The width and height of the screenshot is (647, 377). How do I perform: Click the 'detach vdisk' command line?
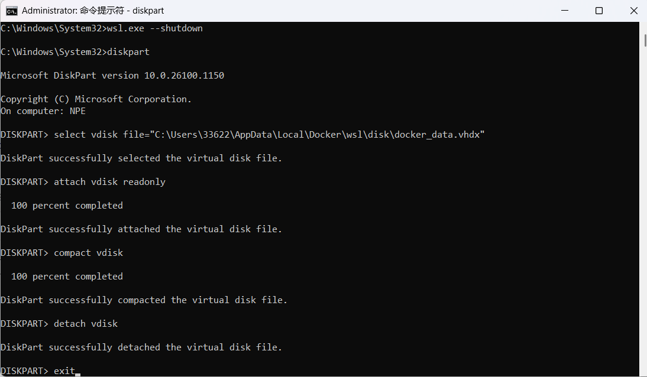tap(59, 324)
